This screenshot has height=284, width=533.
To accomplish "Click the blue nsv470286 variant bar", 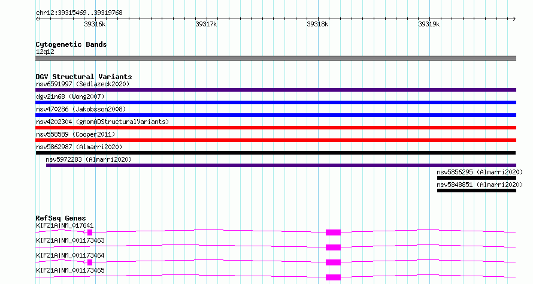I will (x=275, y=115).
